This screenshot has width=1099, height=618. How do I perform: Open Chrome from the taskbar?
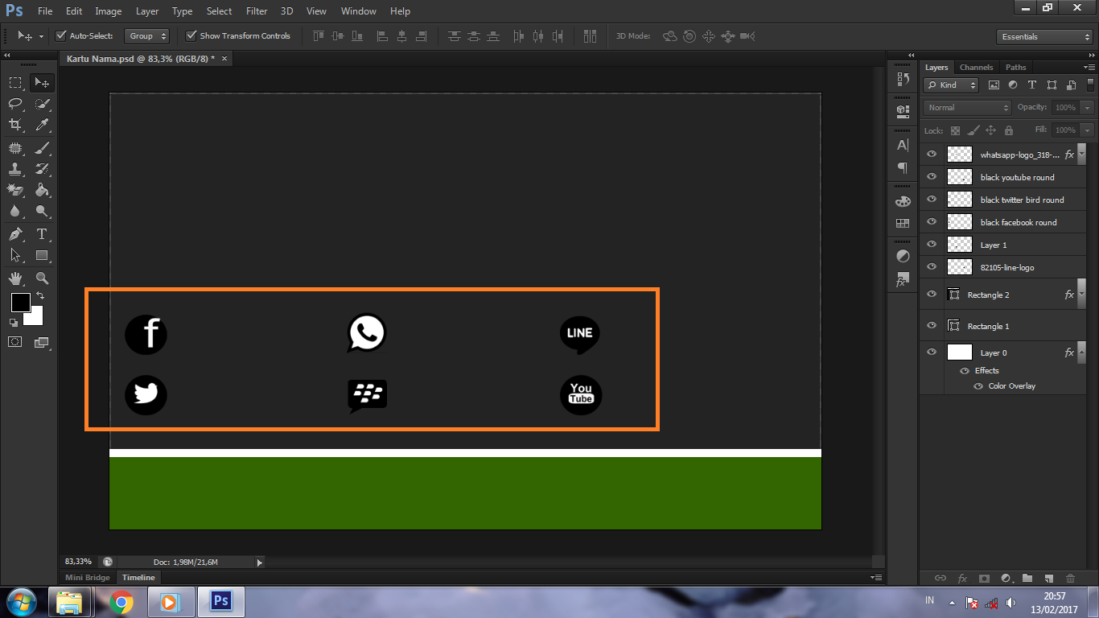(x=121, y=602)
